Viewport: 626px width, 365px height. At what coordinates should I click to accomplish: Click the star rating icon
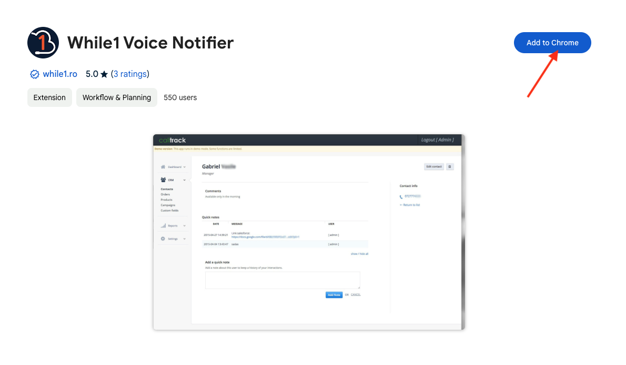(x=104, y=74)
